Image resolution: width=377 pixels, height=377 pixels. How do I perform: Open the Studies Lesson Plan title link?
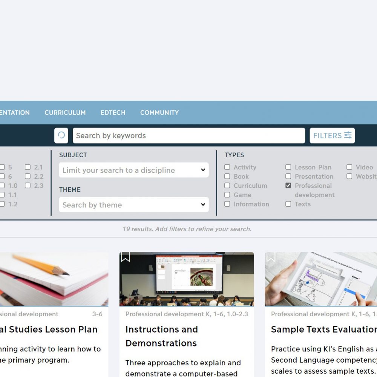coord(49,329)
